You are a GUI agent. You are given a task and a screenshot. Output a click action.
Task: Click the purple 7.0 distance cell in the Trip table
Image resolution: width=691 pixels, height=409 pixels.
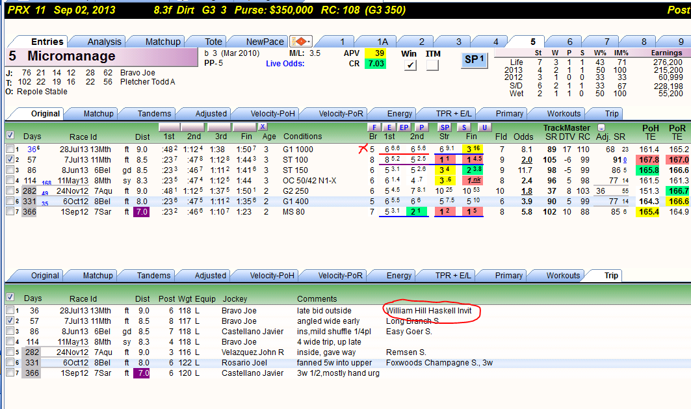[142, 373]
